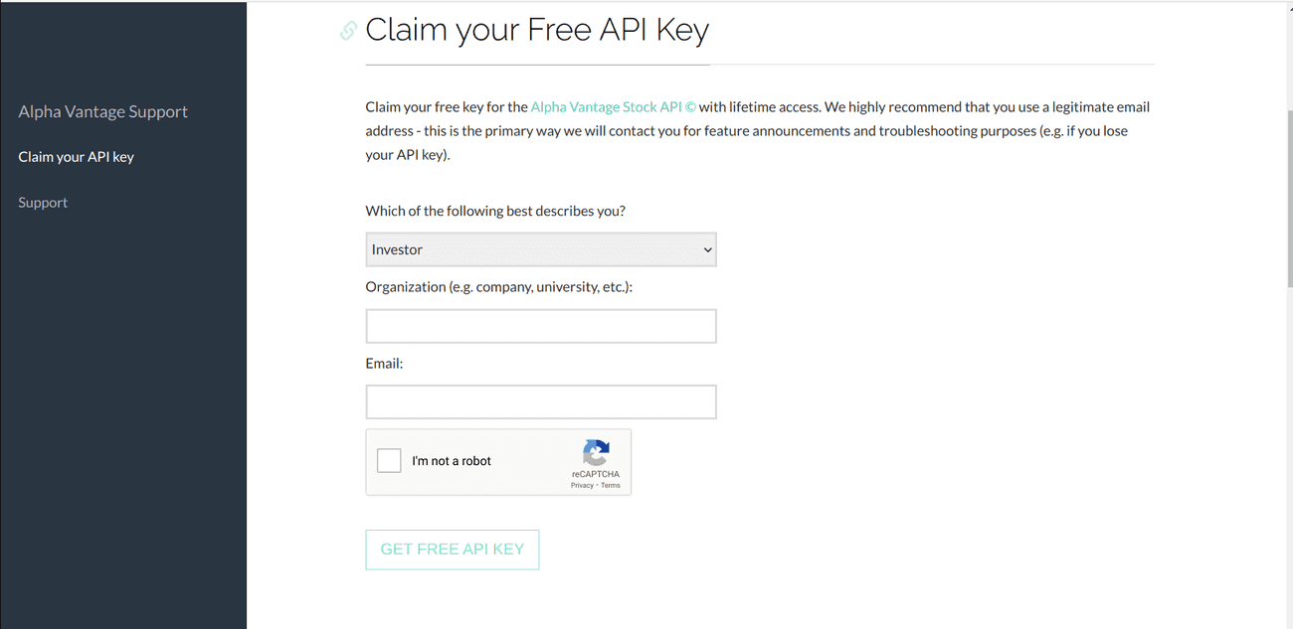Open the reCAPTCHA Privacy policy link
The image size is (1293, 629).
pyautogui.click(x=582, y=486)
